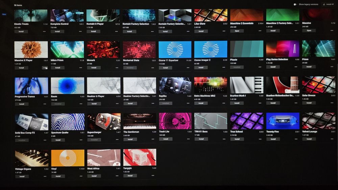Open the ellipsis menu on Lilac Glare

point(224,31)
